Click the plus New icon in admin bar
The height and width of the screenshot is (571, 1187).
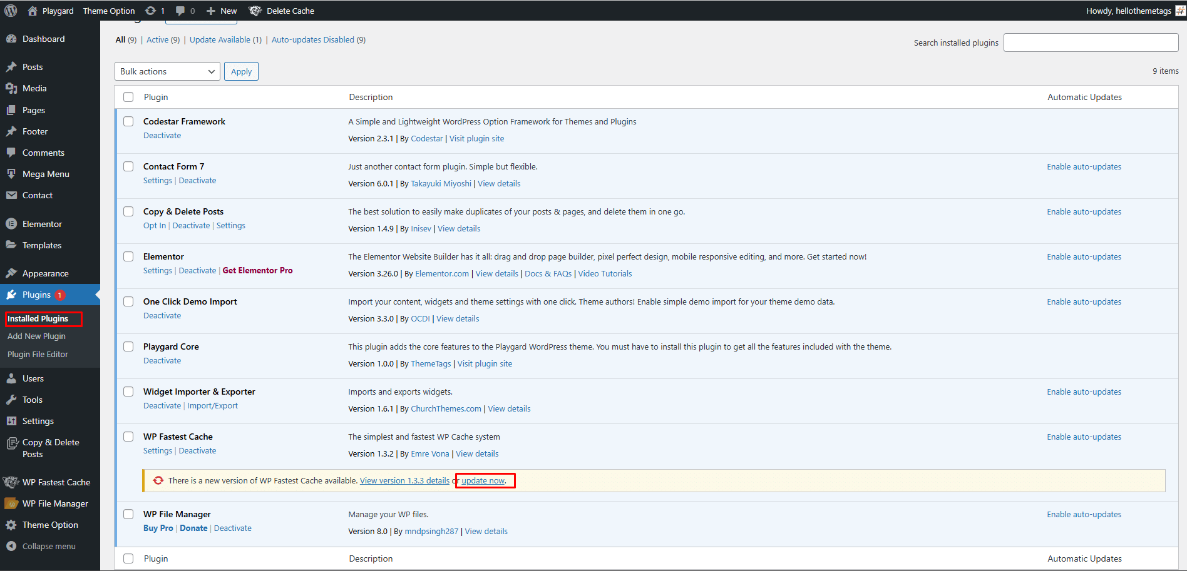[211, 11]
